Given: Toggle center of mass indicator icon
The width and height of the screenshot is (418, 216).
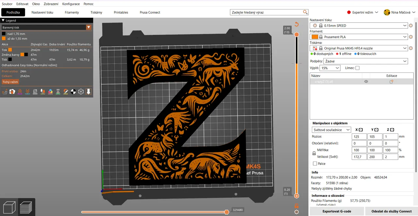Looking at the screenshot, I should click(x=73, y=91).
